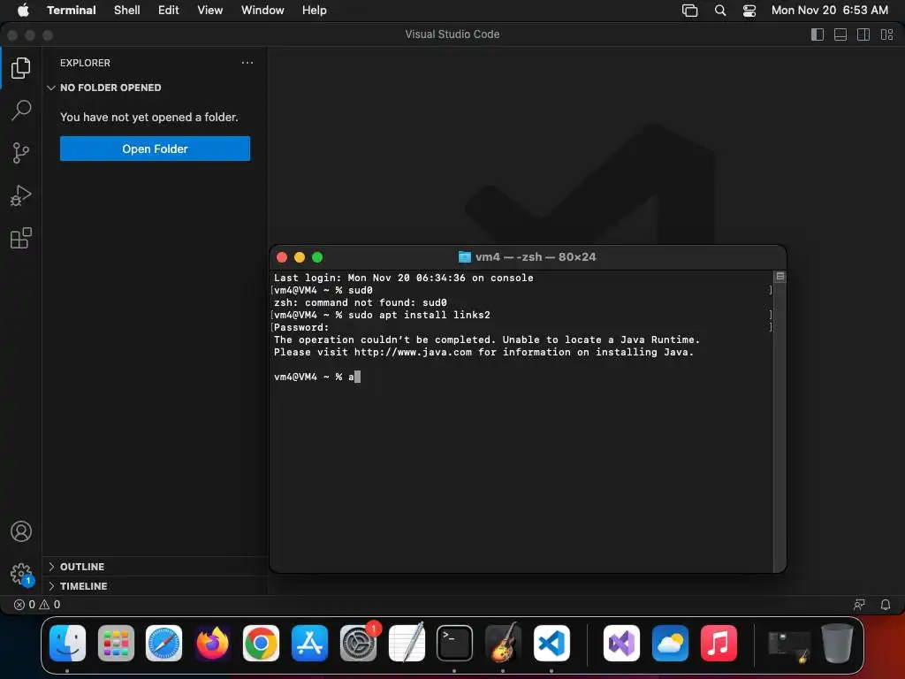Switch to Visual Studio Code in Dock

pyautogui.click(x=551, y=644)
